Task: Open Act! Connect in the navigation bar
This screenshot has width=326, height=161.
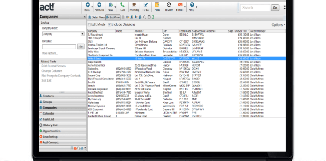Action: click(x=63, y=143)
